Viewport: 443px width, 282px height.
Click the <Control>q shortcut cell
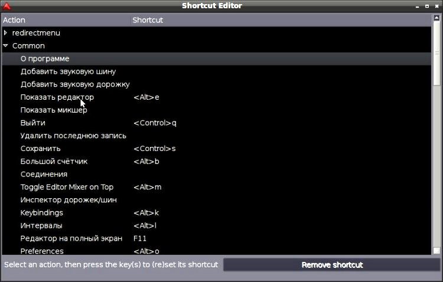point(155,123)
